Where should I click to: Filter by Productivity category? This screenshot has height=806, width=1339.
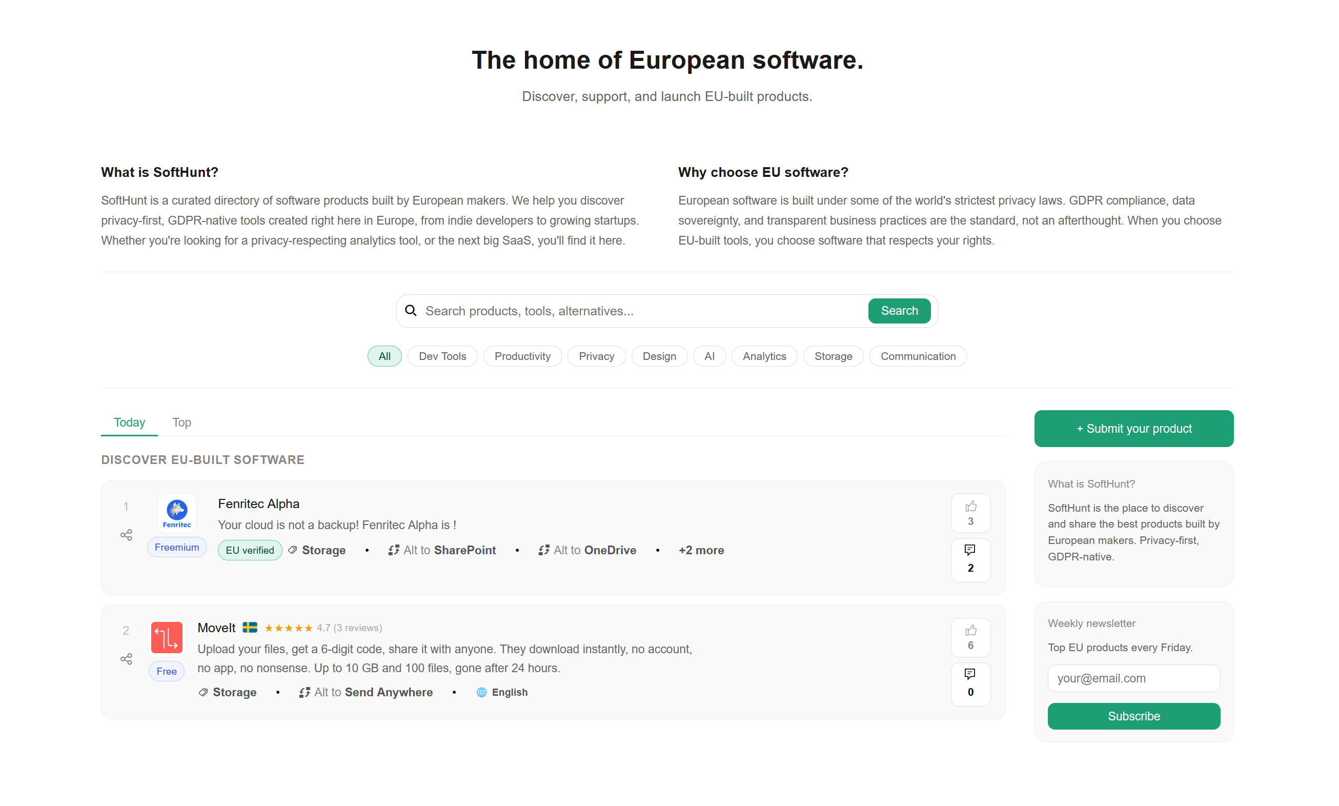[x=522, y=356]
